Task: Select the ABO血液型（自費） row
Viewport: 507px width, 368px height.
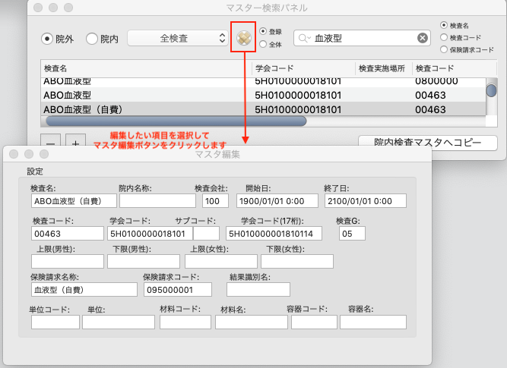Action: click(263, 109)
